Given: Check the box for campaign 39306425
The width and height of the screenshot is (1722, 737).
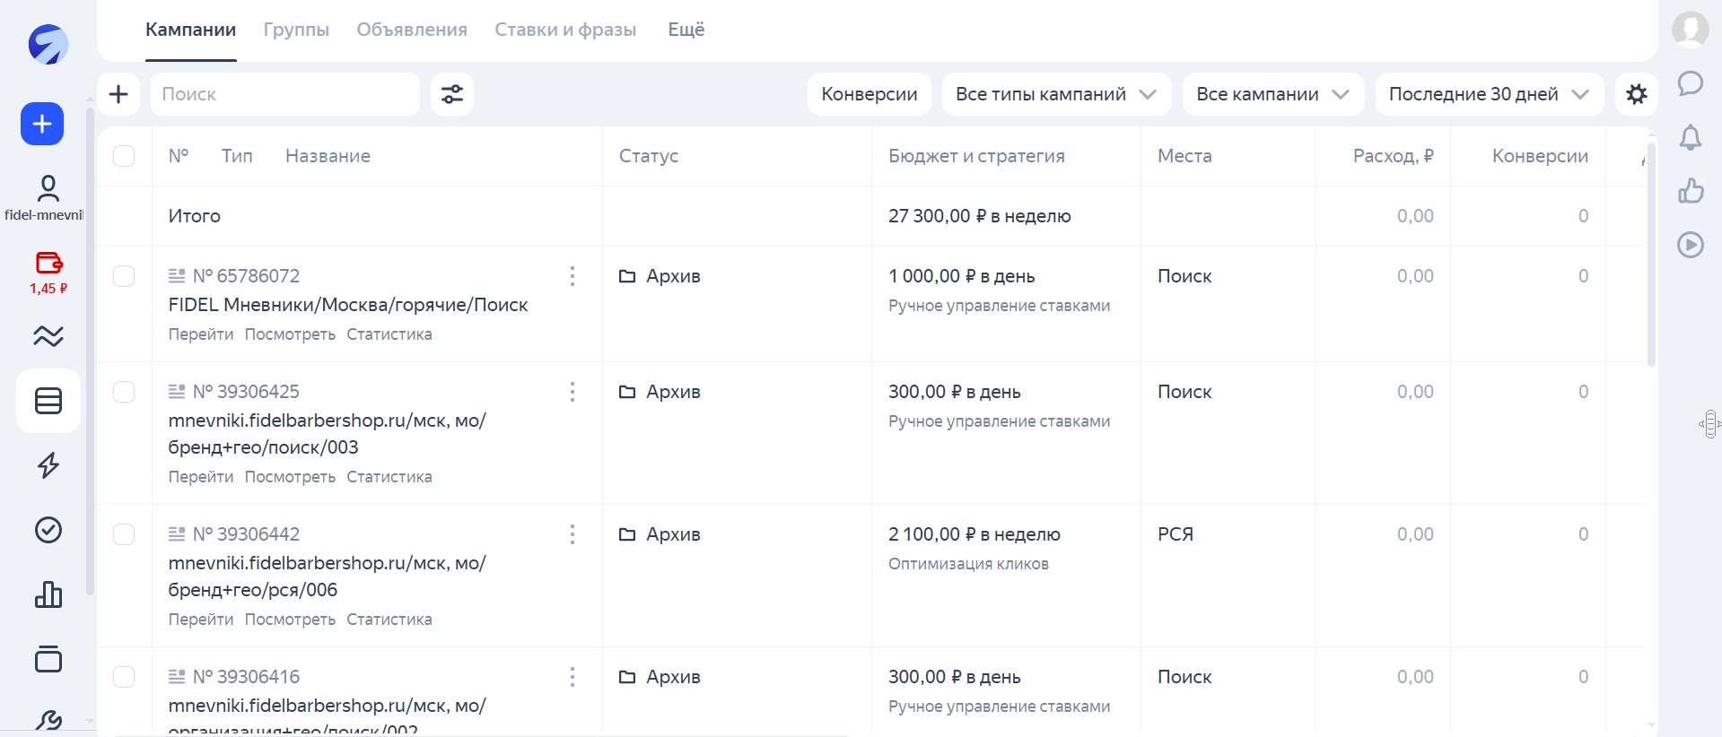Looking at the screenshot, I should pyautogui.click(x=124, y=392).
